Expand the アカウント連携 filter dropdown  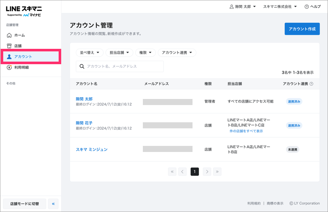[177, 53]
